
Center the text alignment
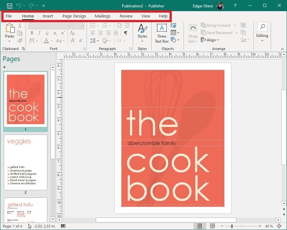tap(100, 33)
